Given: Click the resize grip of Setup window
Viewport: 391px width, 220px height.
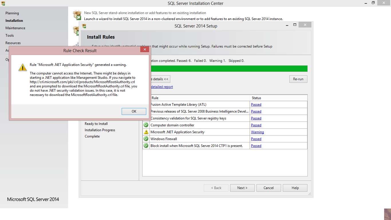Looking at the screenshot, I should click(x=309, y=194).
